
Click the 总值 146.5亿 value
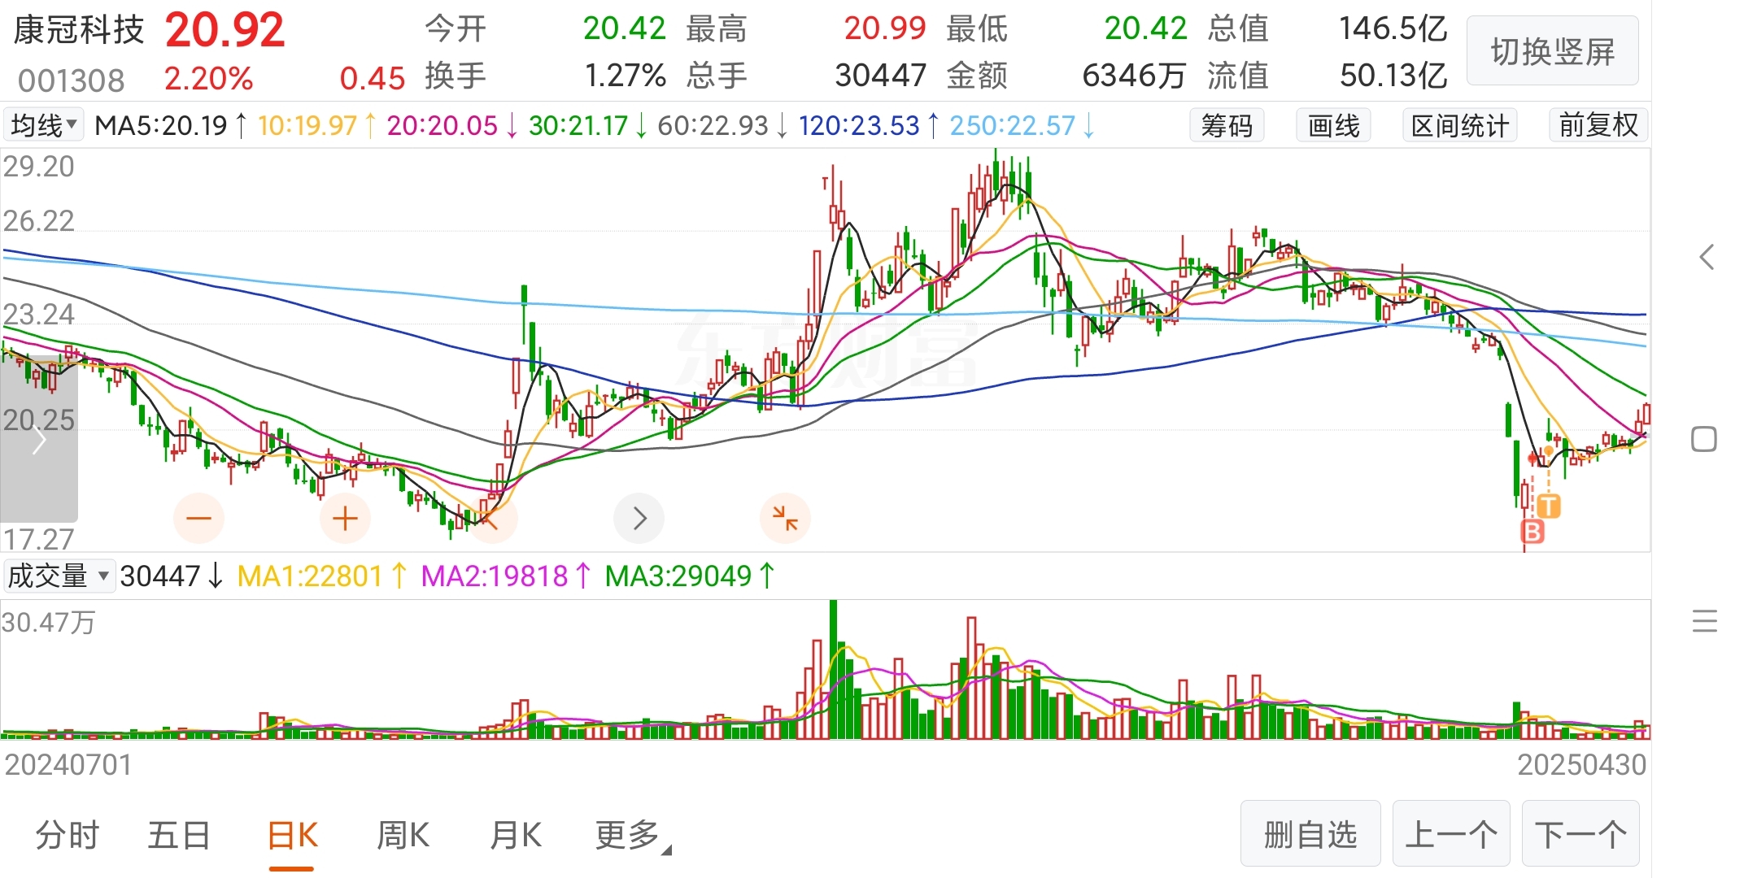click(1393, 28)
